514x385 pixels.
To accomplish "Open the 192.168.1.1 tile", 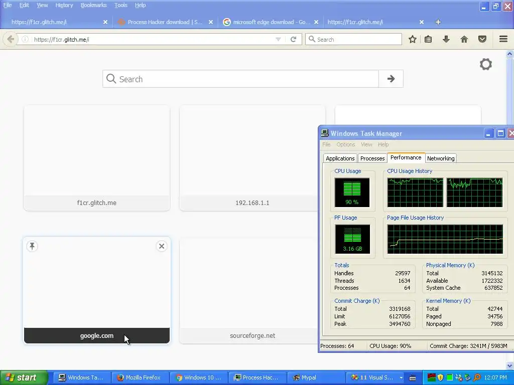I will (252, 158).
